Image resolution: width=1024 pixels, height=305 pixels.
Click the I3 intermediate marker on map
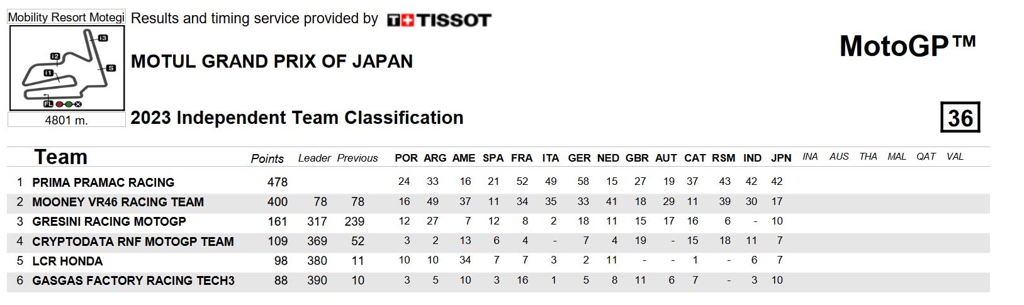coord(103,38)
